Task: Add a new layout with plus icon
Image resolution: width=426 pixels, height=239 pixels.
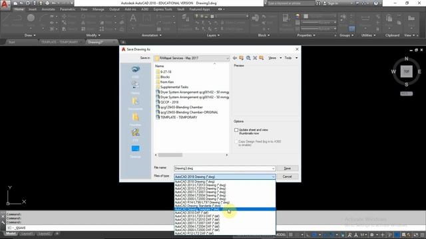Action: click(x=57, y=234)
